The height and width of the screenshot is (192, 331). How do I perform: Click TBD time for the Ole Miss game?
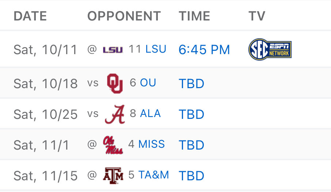pyautogui.click(x=191, y=145)
